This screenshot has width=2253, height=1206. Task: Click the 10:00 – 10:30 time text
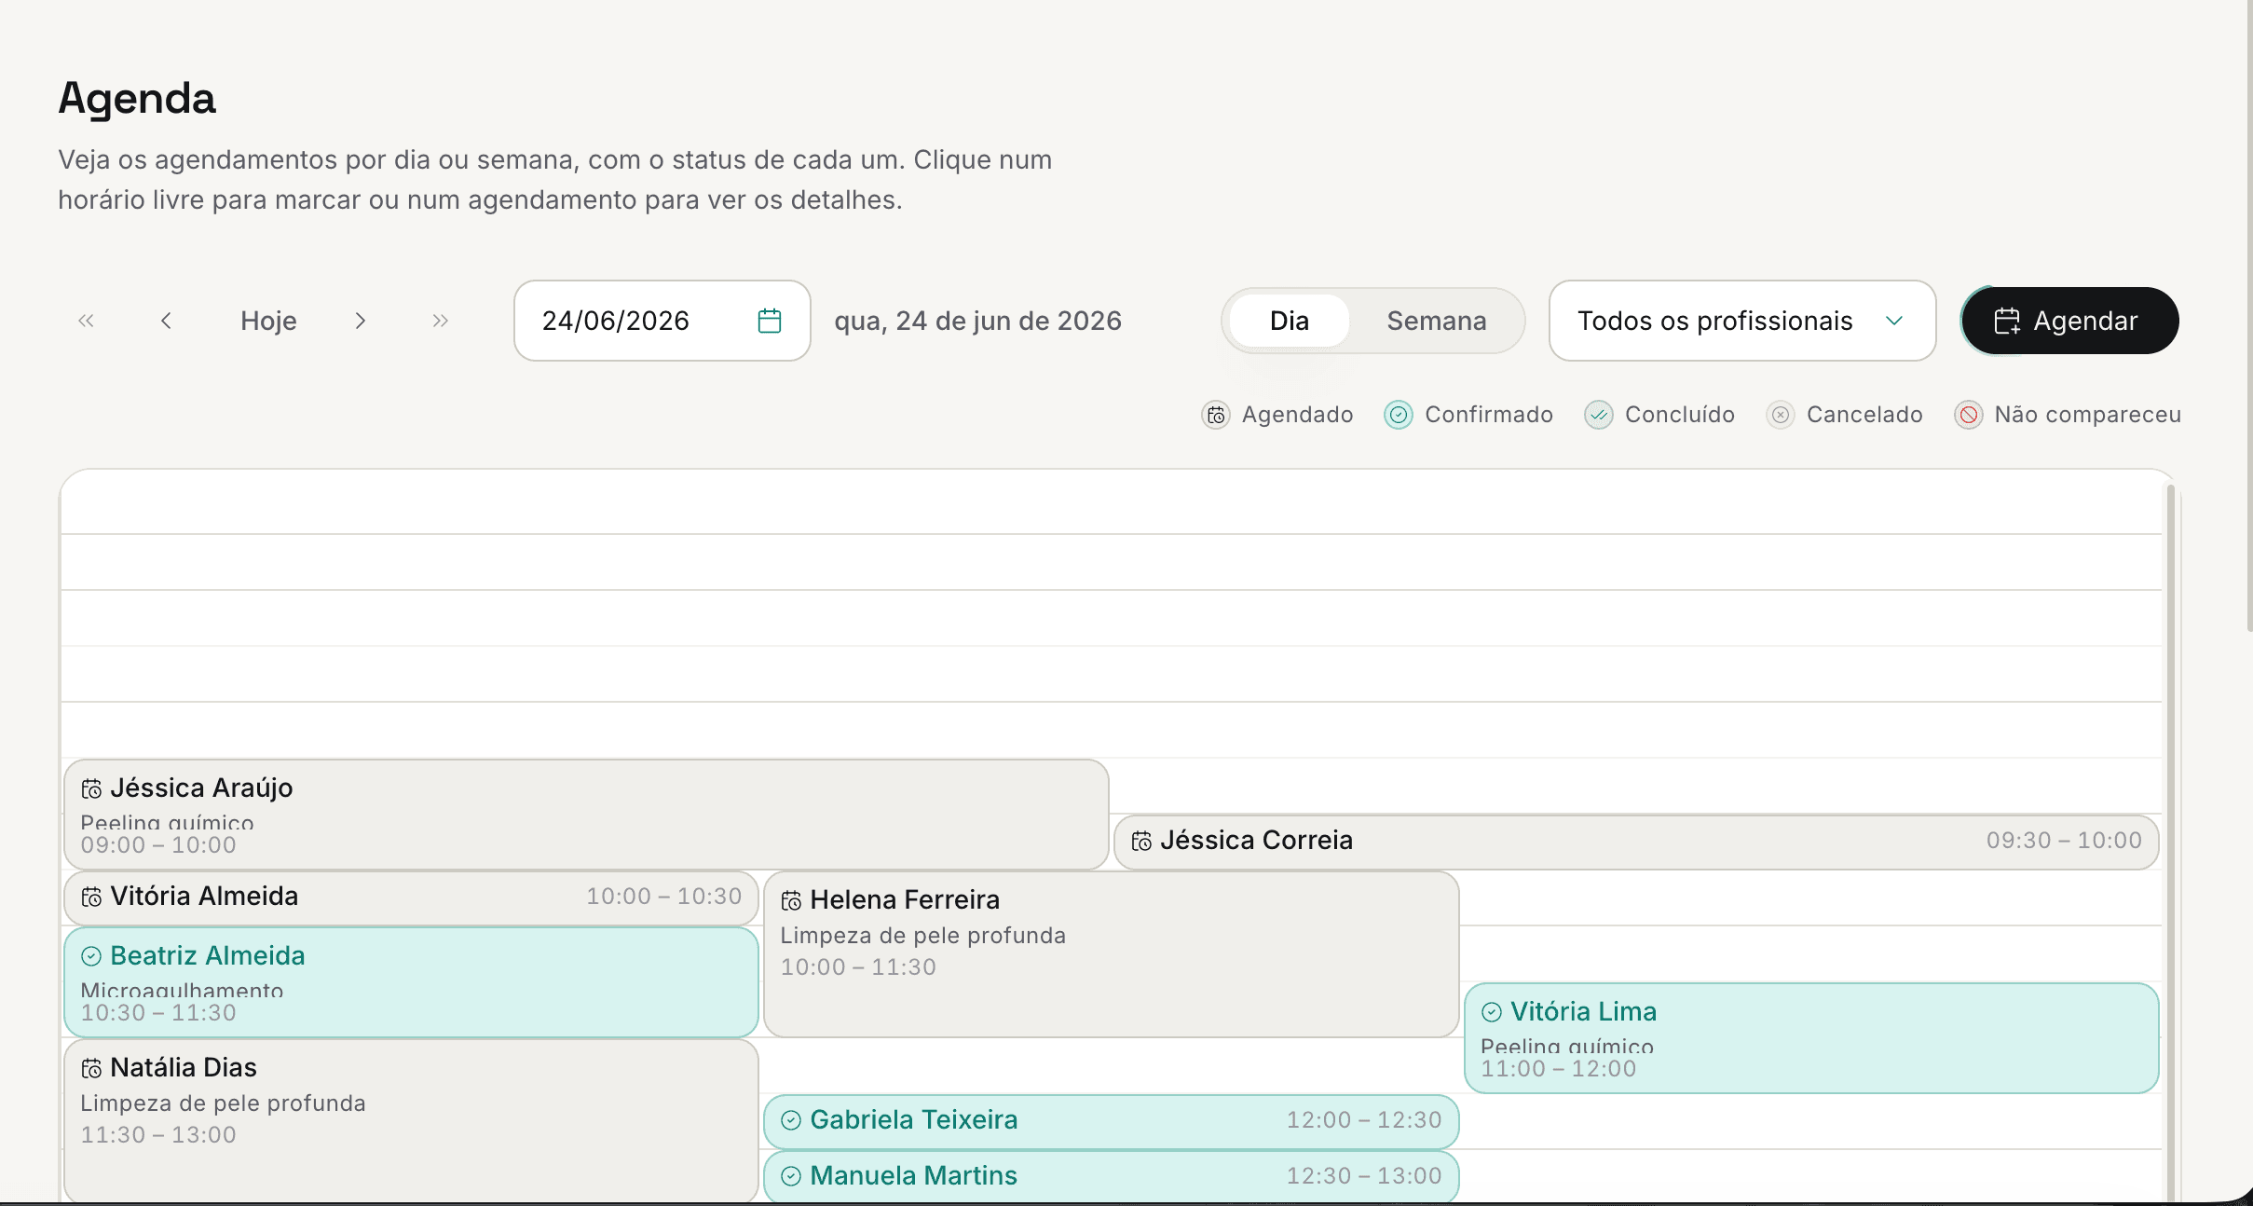(x=663, y=897)
